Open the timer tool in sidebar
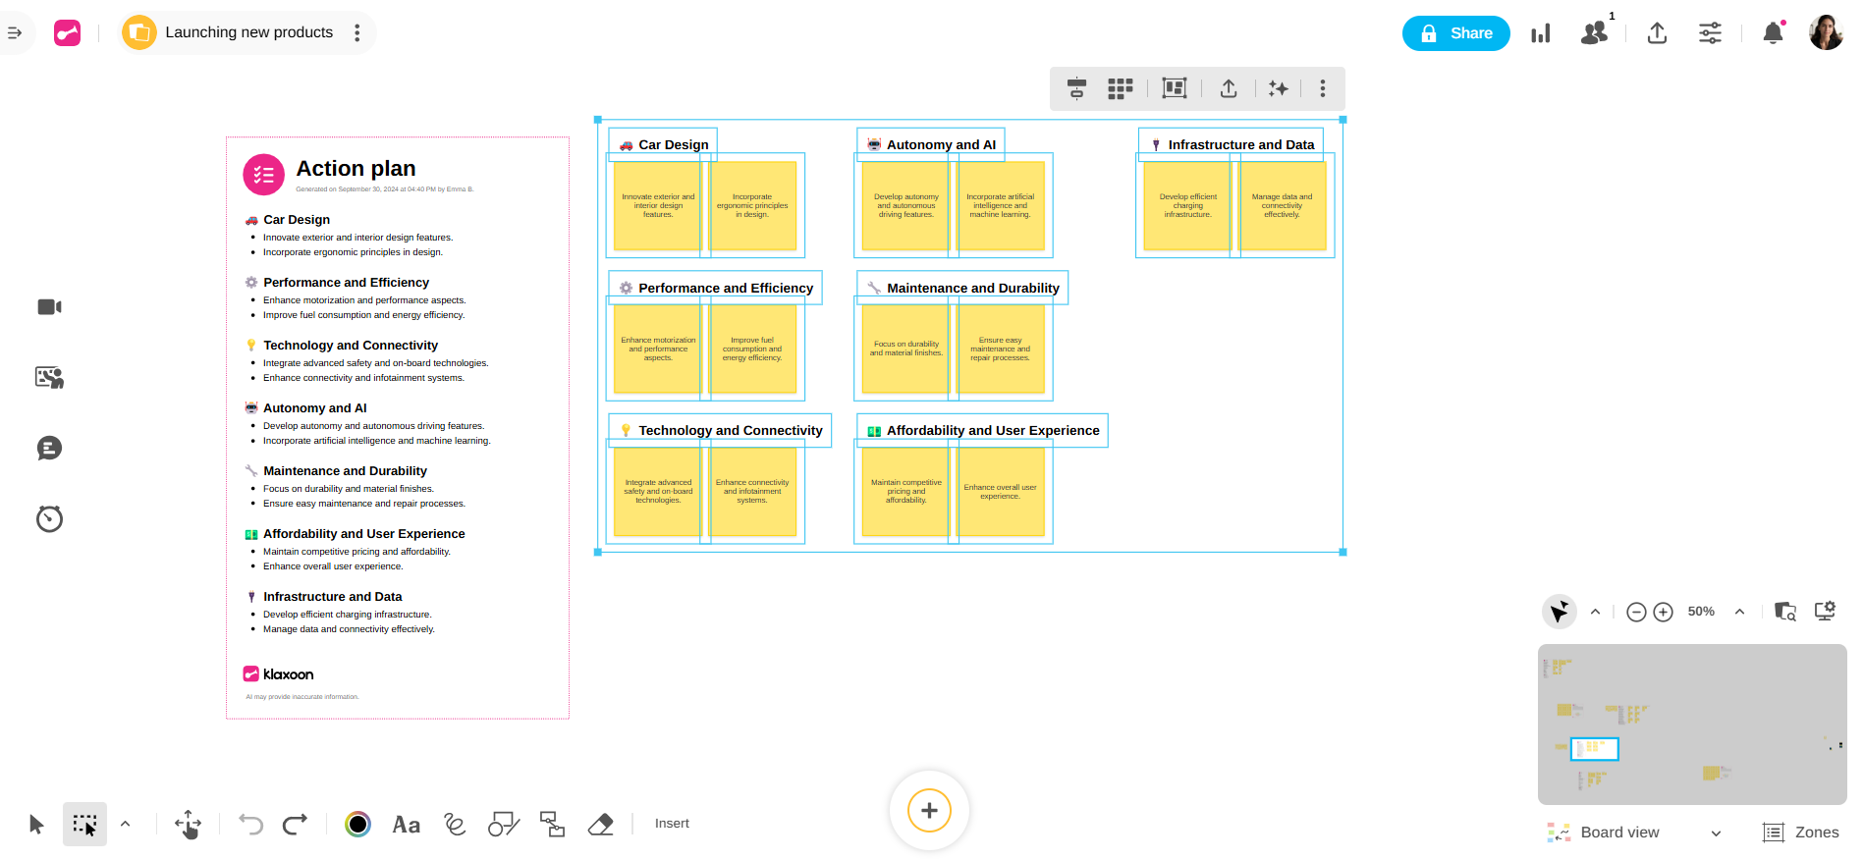The height and width of the screenshot is (860, 1863). 49,518
